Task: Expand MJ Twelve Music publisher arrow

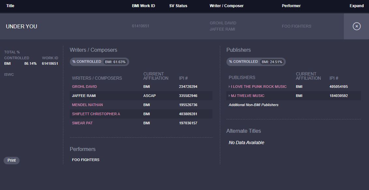Action: tap(229, 96)
